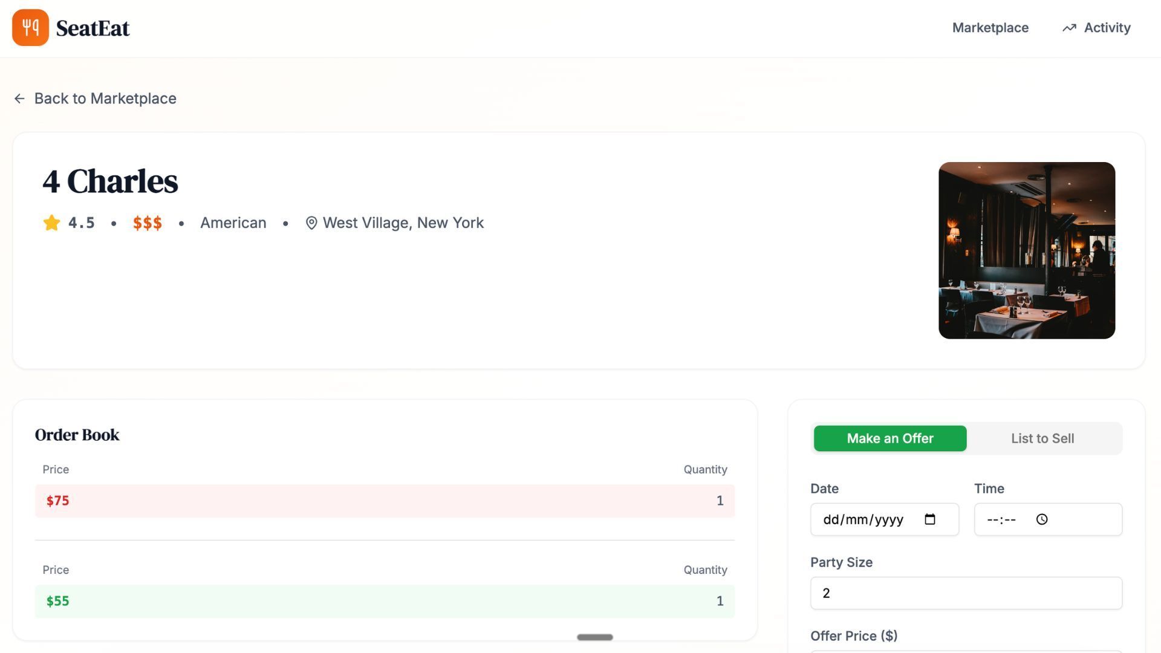Click the yellow rating star icon
Viewport: 1161px width, 653px height.
51,223
